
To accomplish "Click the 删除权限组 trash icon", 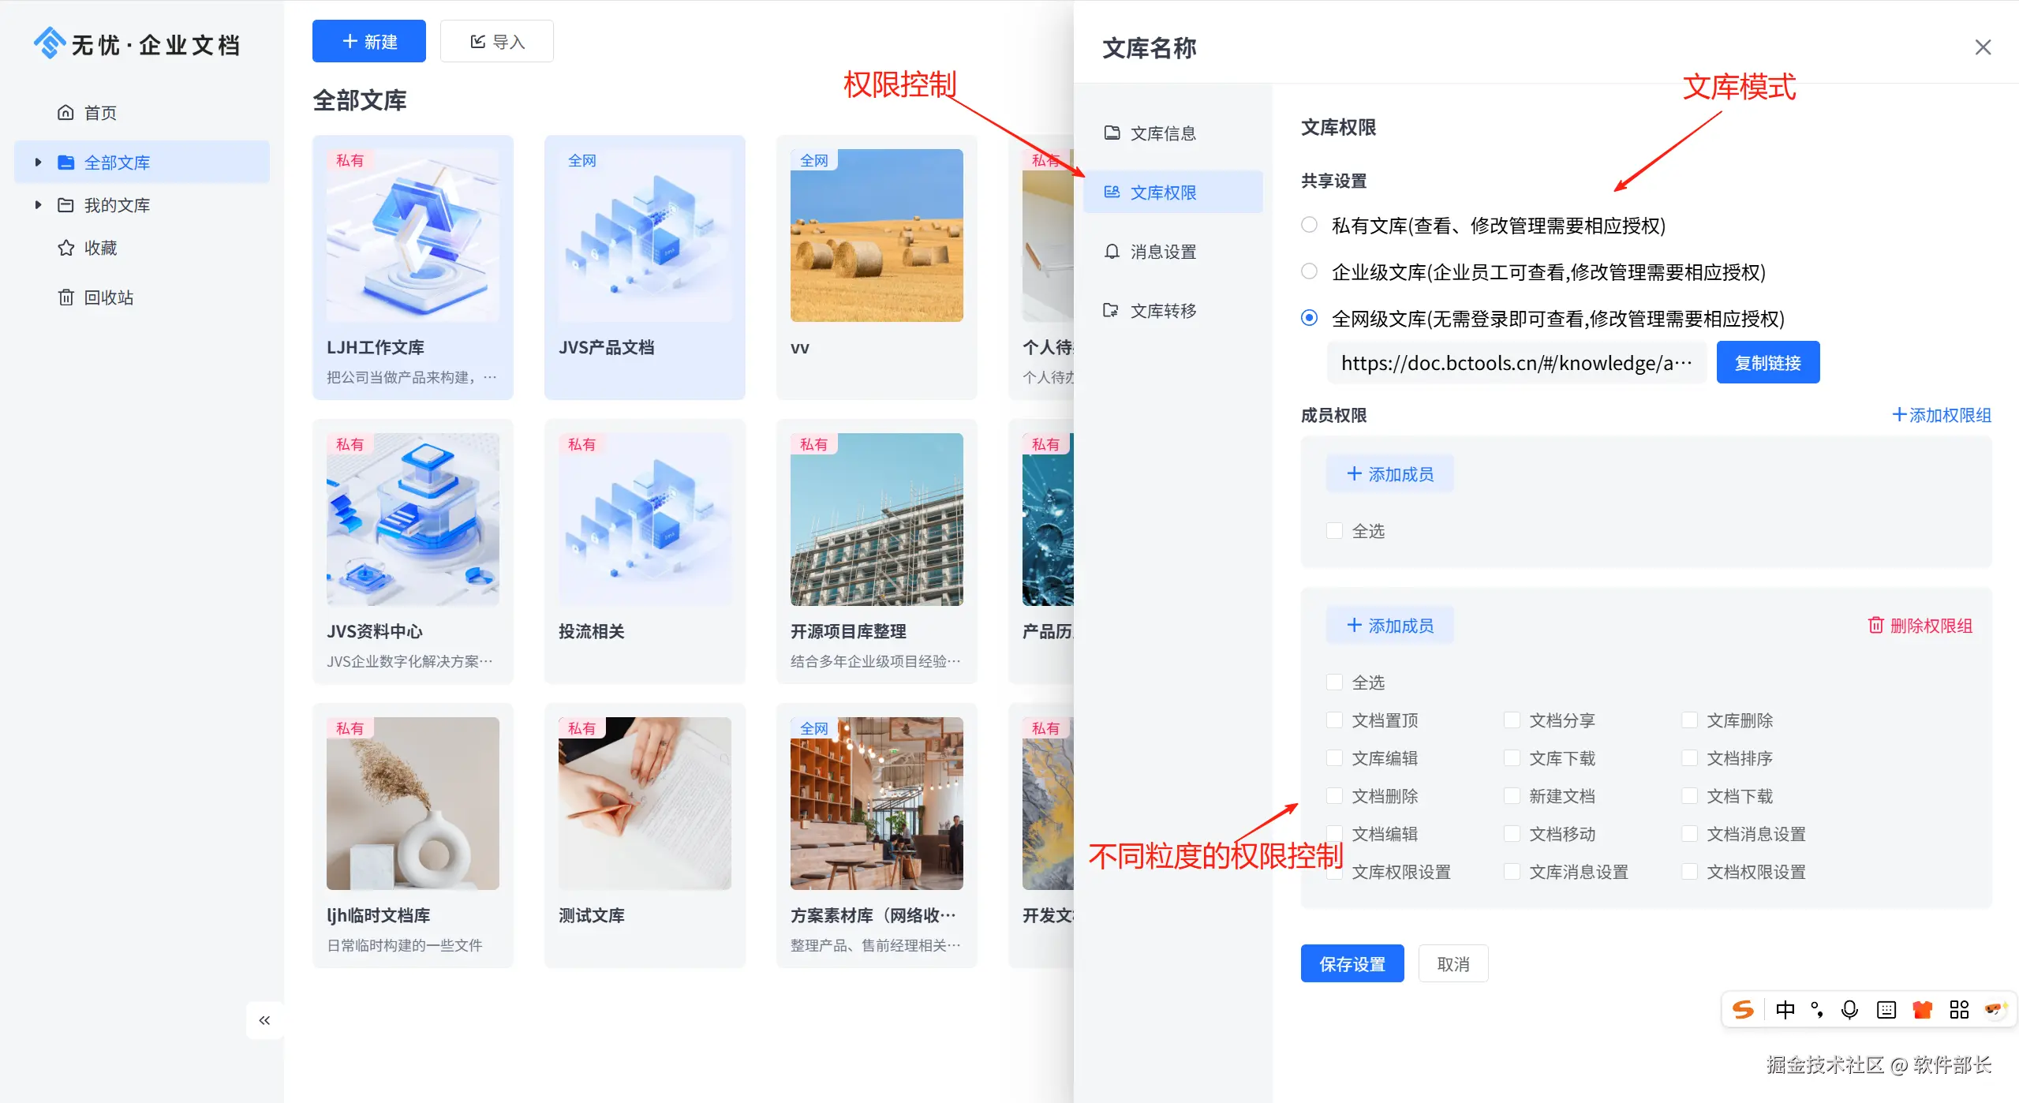I will tap(1876, 626).
